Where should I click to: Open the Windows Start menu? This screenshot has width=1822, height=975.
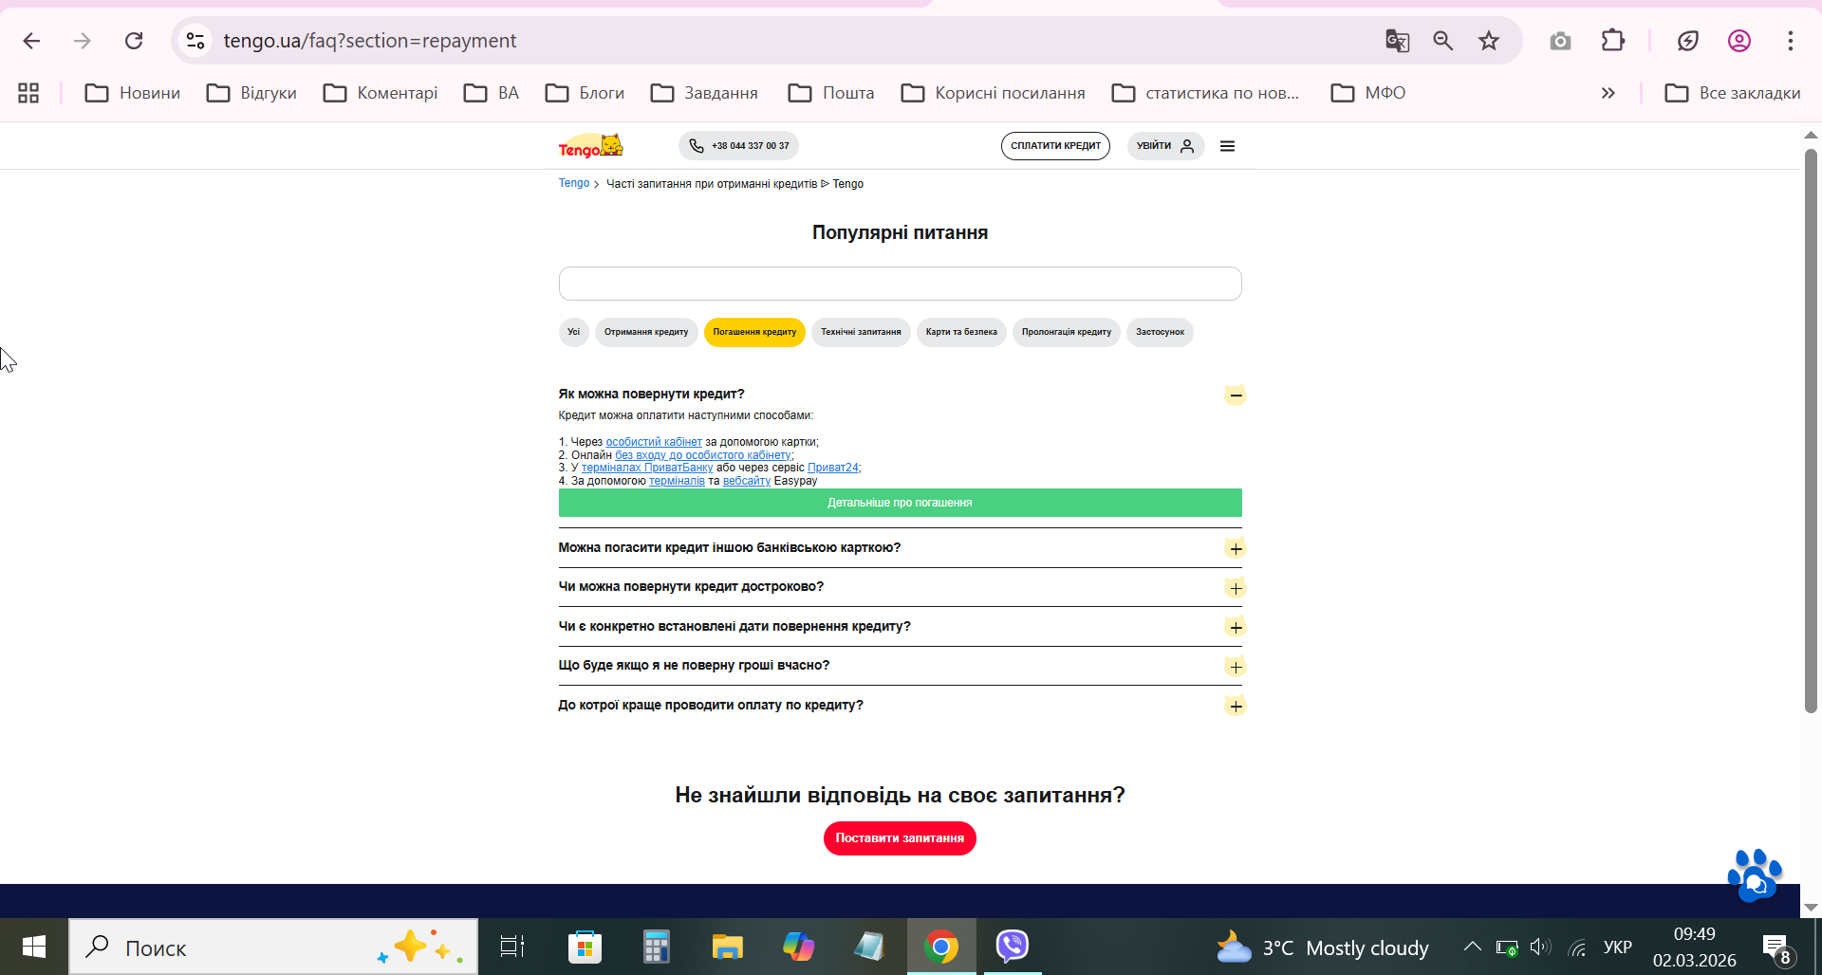click(x=34, y=947)
